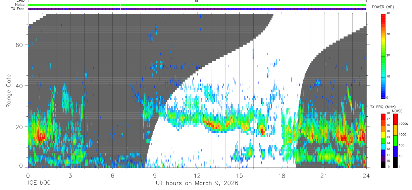Screen dimensions: 412x190
Task: Click the 21 hour tick on the UT axis
Action: click(x=324, y=176)
